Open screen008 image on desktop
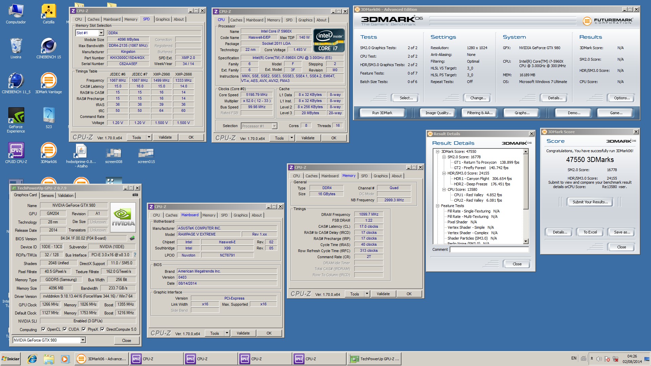 114,156
